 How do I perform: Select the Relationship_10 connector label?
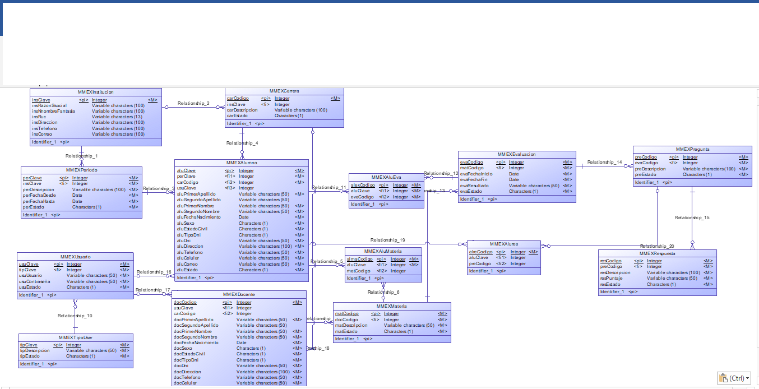(x=75, y=316)
